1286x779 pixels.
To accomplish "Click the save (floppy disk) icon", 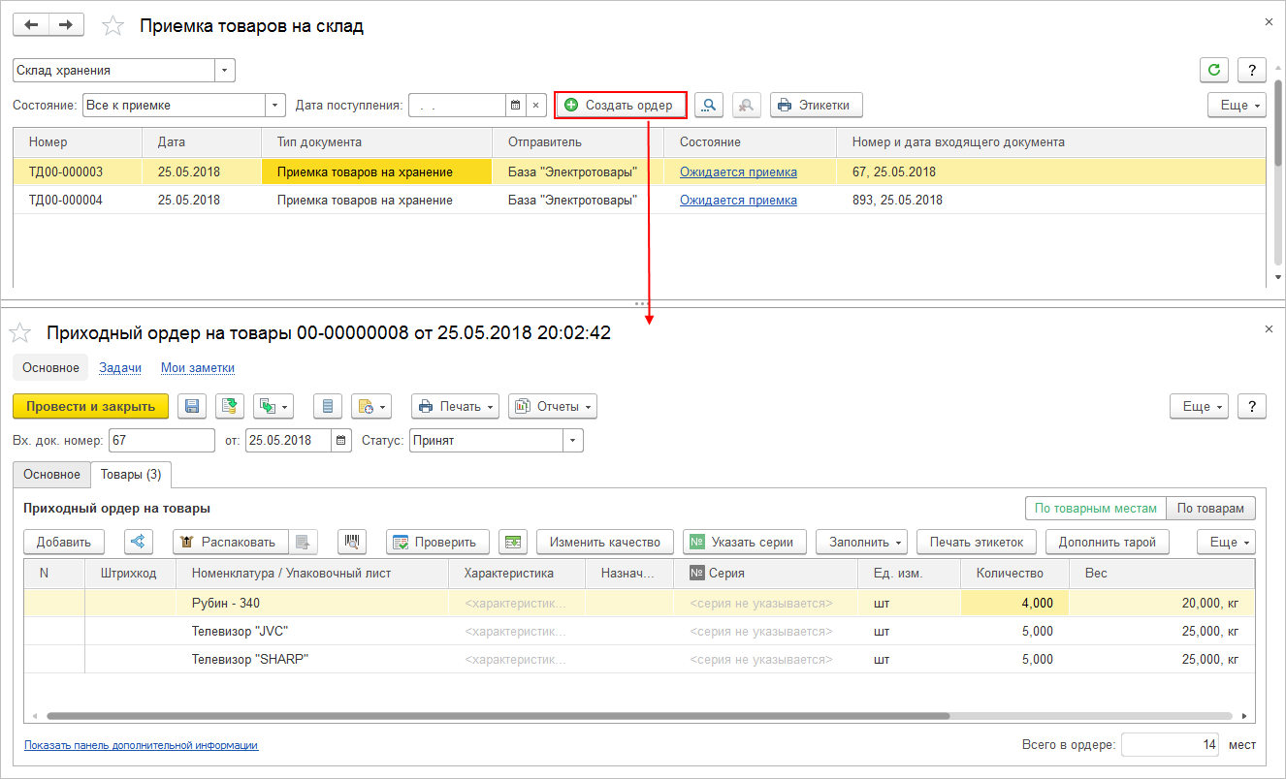I will click(192, 407).
